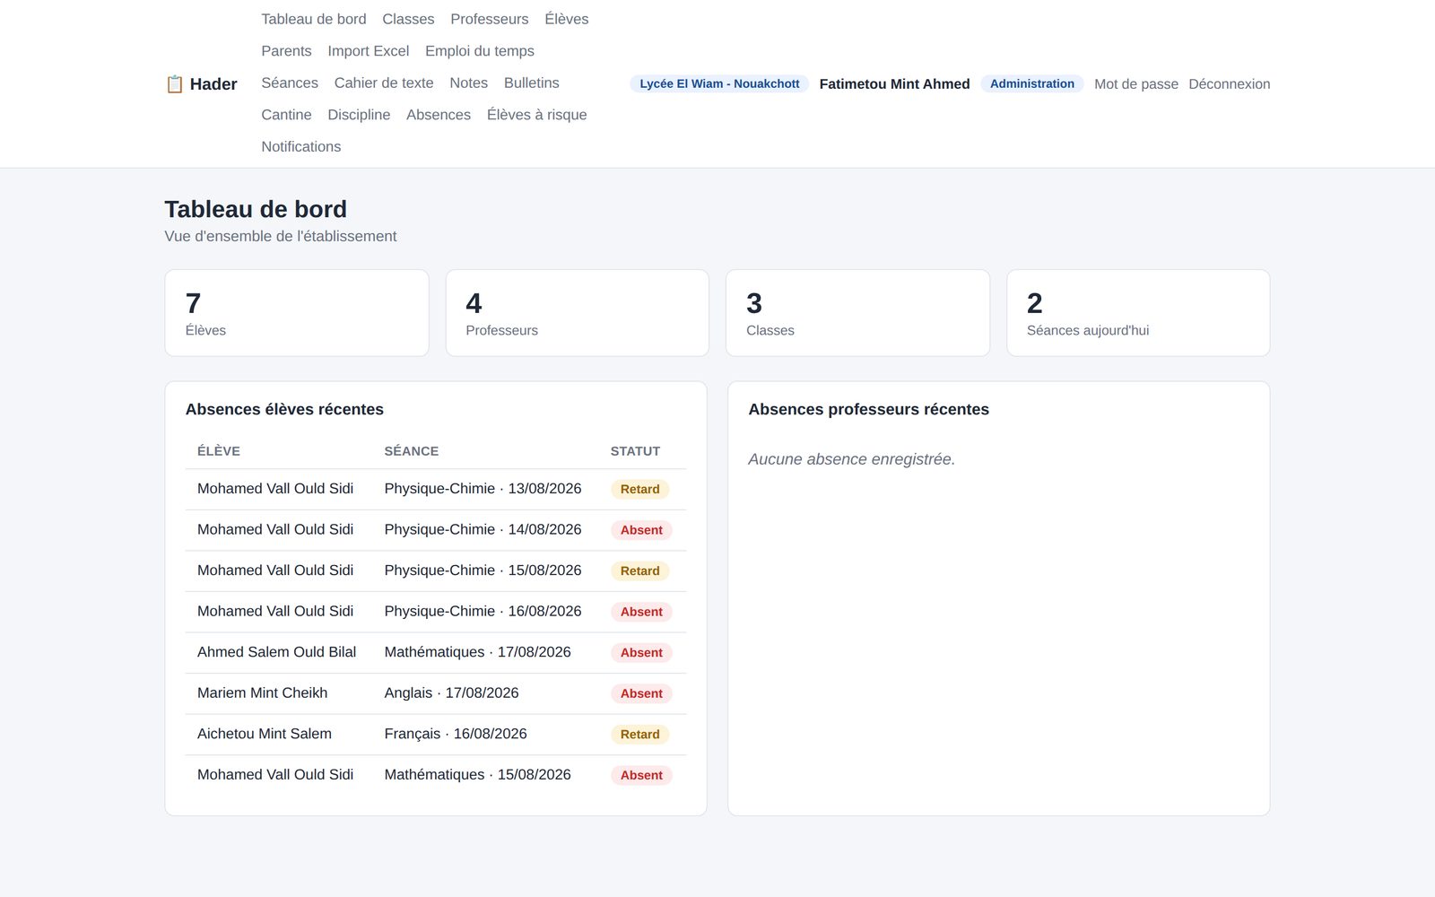Click the Administration role badge
Image resolution: width=1435 pixels, height=897 pixels.
point(1032,83)
